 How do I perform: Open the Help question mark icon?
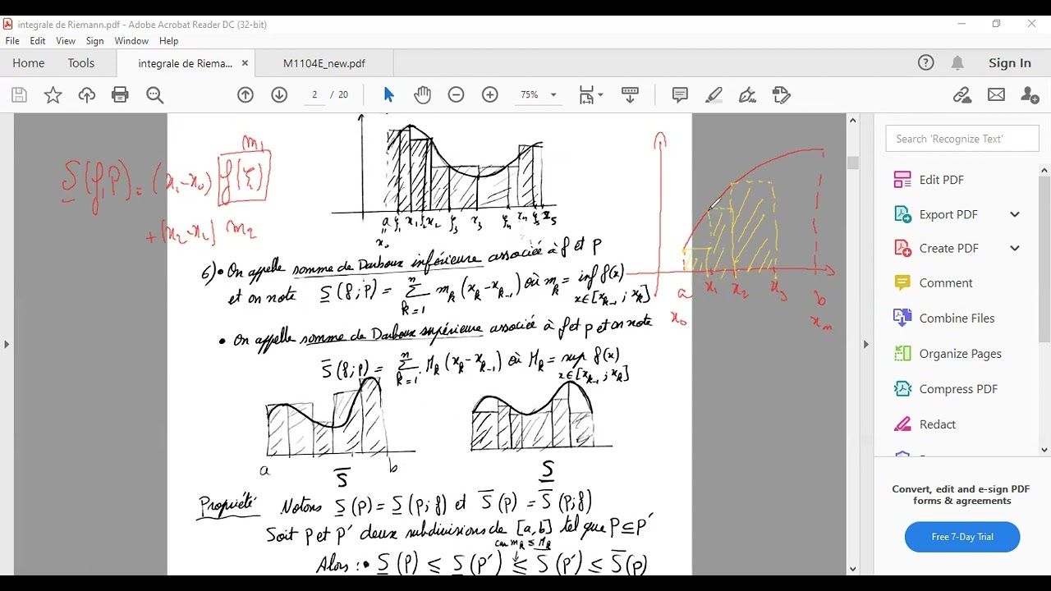click(926, 63)
